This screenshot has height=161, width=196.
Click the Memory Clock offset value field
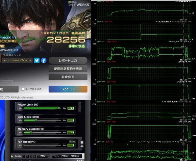point(71,132)
